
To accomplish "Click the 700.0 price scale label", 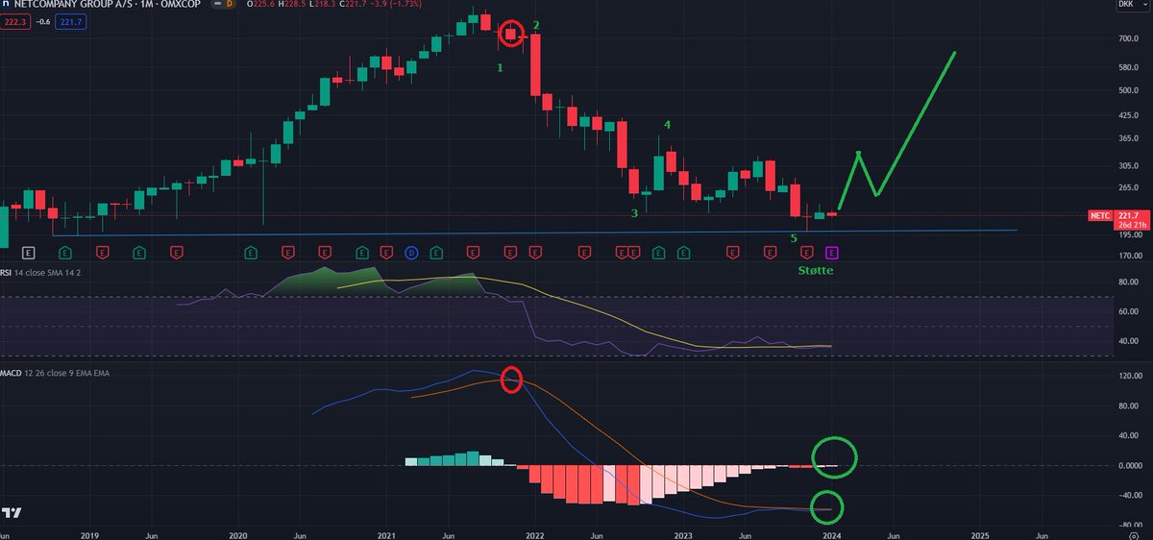I will click(x=1128, y=39).
